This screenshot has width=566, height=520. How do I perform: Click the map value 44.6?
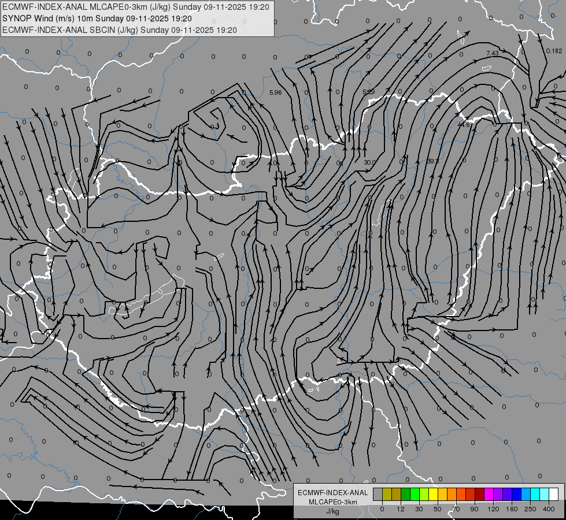coord(464,125)
